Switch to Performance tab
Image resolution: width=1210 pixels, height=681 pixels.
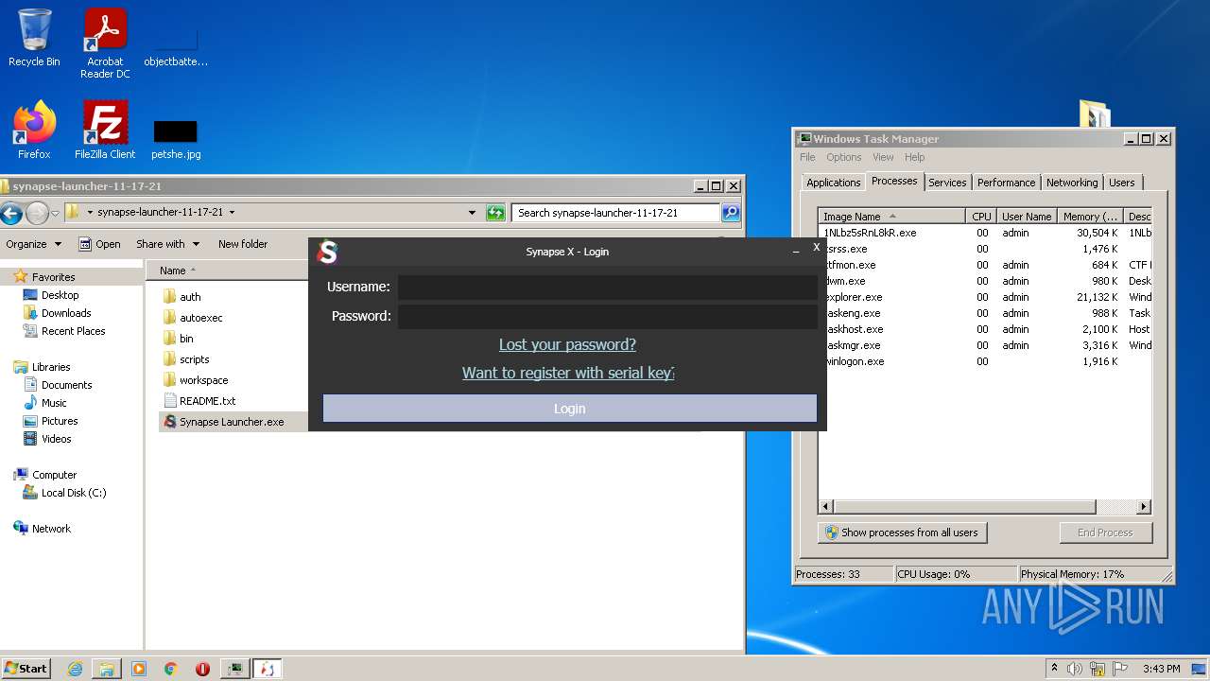1006,183
